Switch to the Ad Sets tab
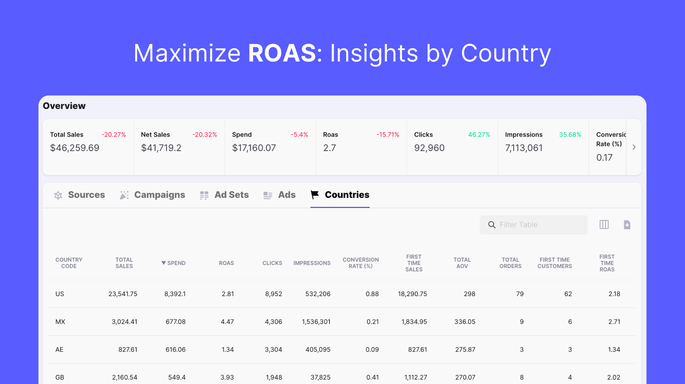Screen dimensions: 685x384 (x=231, y=195)
